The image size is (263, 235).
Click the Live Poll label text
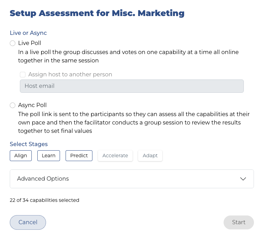click(30, 43)
